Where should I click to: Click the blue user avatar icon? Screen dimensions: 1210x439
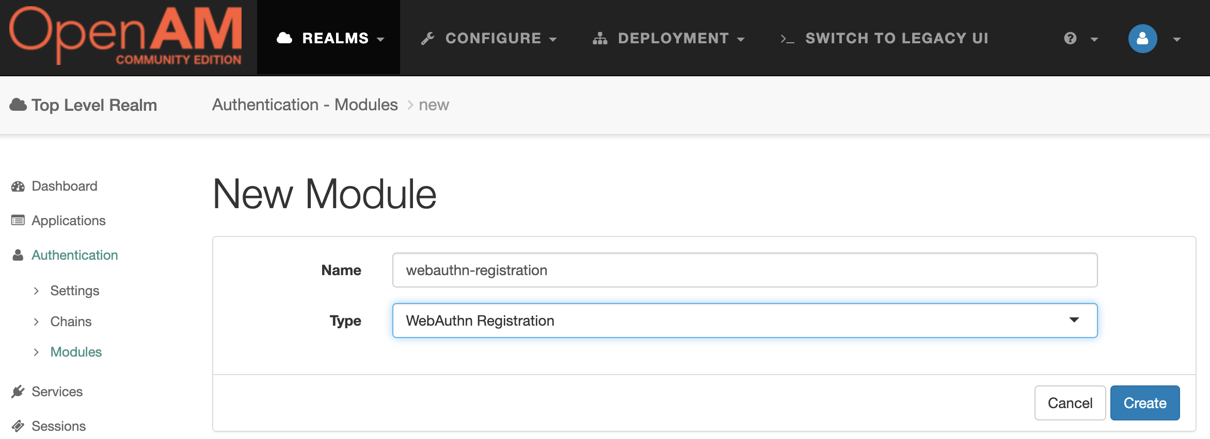click(1142, 39)
